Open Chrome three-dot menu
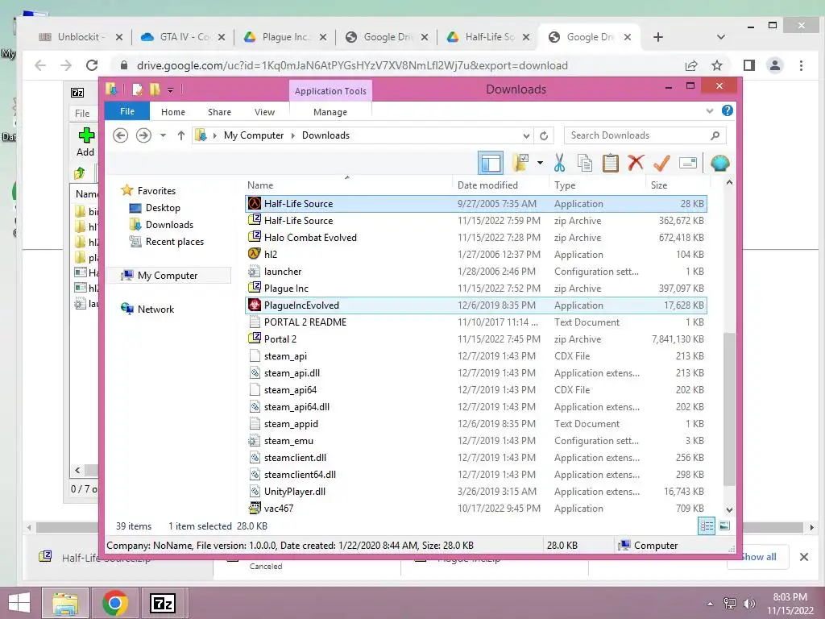This screenshot has width=825, height=619. [x=801, y=65]
